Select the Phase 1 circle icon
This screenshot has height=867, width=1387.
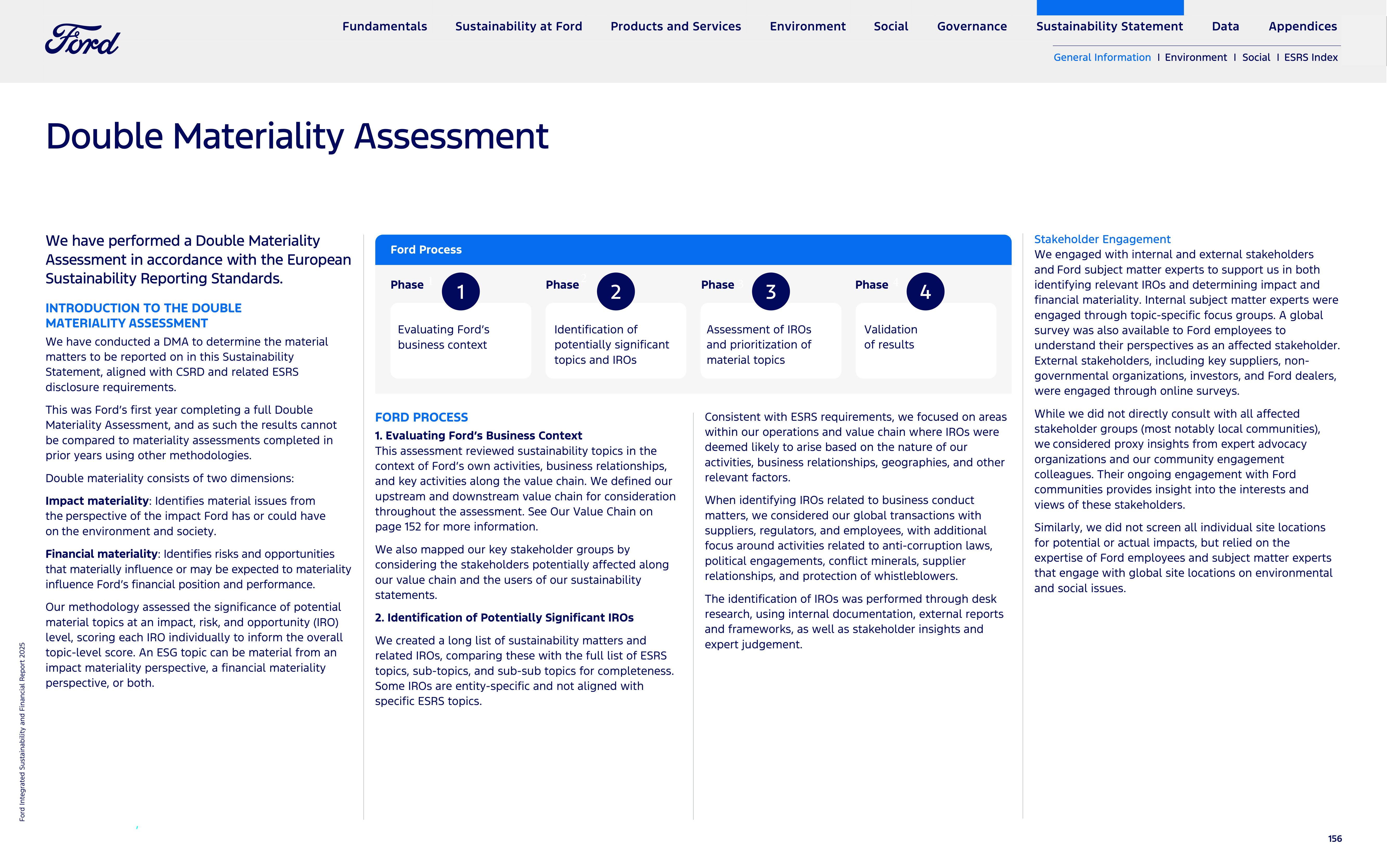pyautogui.click(x=461, y=291)
